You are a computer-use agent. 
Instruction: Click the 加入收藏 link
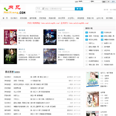tap(113, 10)
